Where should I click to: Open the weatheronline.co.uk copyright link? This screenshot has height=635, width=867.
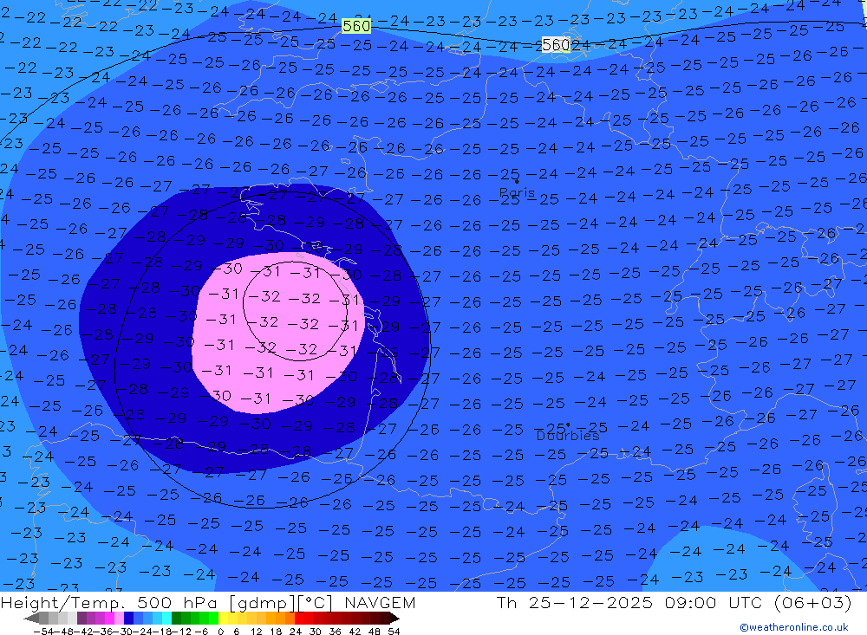coord(793,627)
